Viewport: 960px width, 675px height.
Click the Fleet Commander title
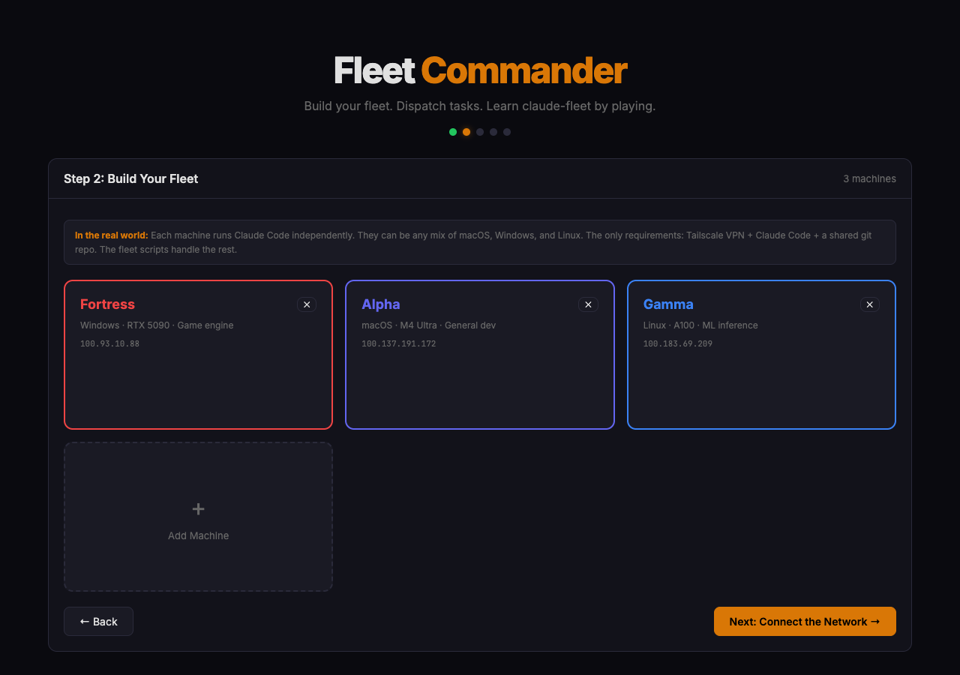480,70
